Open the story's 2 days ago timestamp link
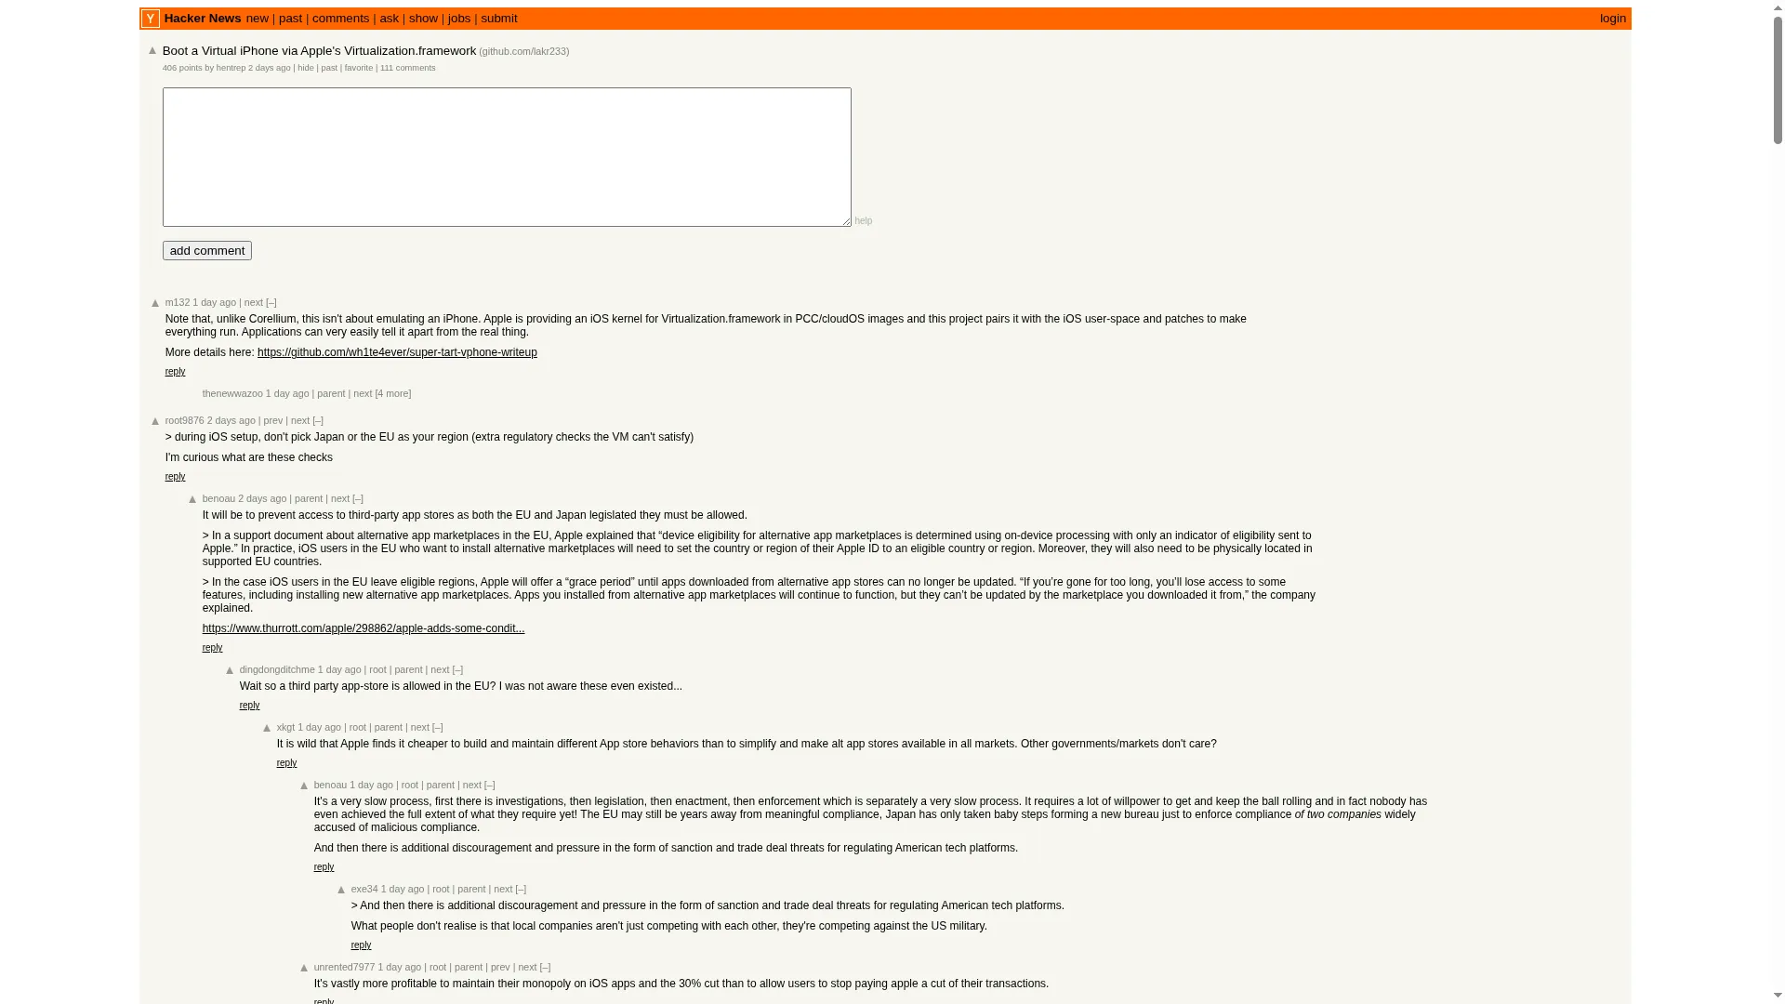 tap(270, 68)
